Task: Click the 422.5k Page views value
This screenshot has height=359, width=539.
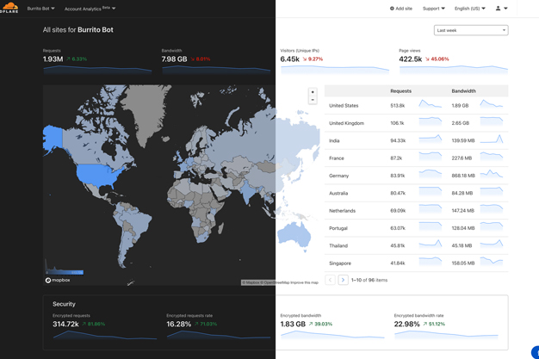Action: click(411, 59)
